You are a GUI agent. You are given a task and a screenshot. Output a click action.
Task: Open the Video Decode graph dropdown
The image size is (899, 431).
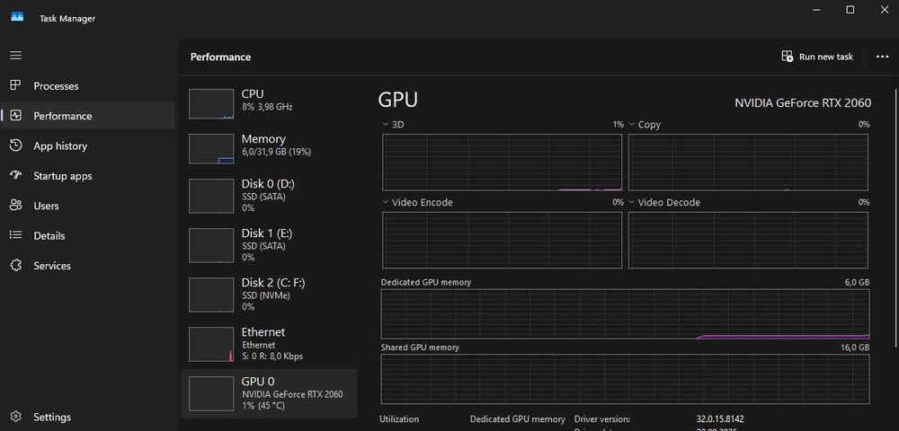point(633,203)
